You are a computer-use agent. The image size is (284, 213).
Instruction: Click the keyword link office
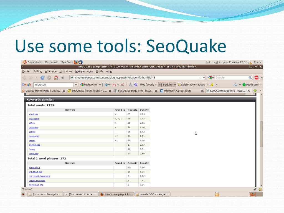32,123
